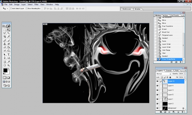Select the Slice tool
This screenshot has height=115, width=192.
point(8,36)
